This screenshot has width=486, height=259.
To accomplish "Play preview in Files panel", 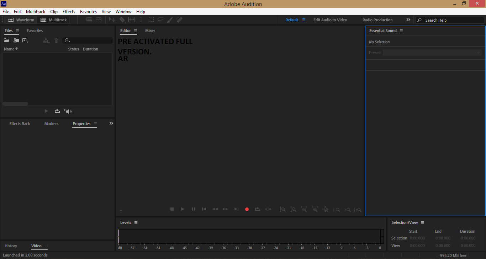I will pos(46,111).
